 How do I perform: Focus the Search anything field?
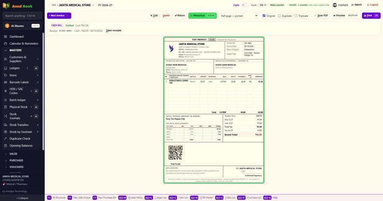22,16
